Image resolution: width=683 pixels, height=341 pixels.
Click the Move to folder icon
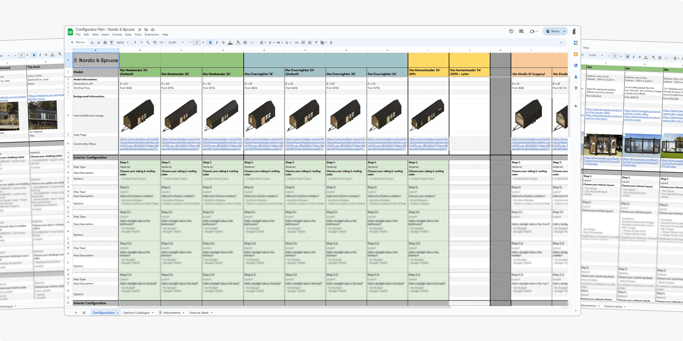146,30
